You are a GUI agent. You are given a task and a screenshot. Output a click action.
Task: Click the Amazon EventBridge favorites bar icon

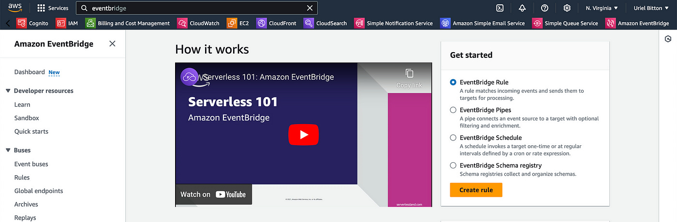610,23
